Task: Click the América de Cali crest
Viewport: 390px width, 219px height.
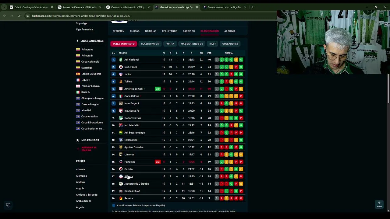Action: point(121,89)
